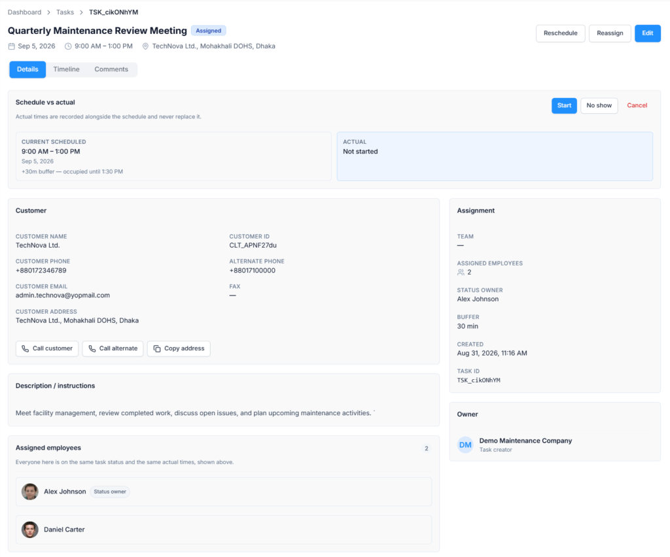670x557 pixels.
Task: Open Alex Johnson's profile photo
Action: pos(30,492)
